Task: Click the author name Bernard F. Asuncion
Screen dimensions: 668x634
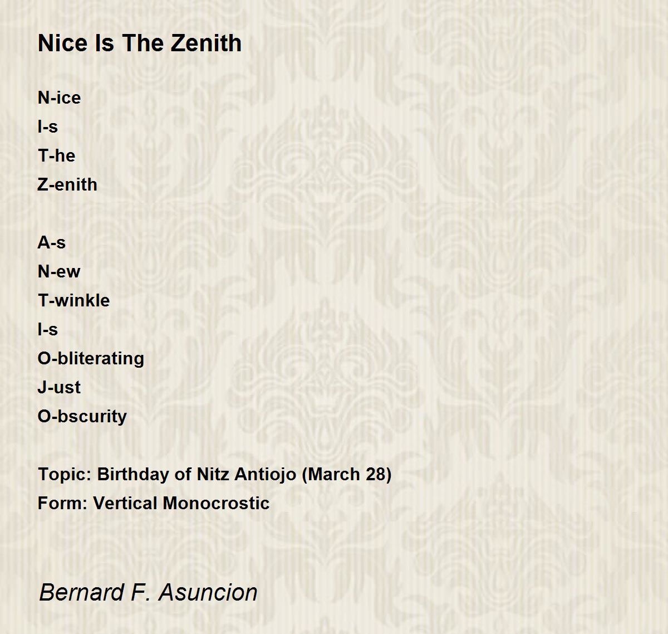Action: (x=148, y=592)
